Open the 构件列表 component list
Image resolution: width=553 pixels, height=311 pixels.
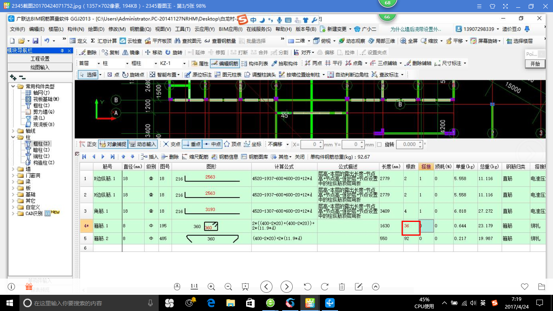coord(255,64)
